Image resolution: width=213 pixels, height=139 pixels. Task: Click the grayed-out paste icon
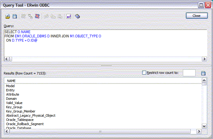pos(60,17)
